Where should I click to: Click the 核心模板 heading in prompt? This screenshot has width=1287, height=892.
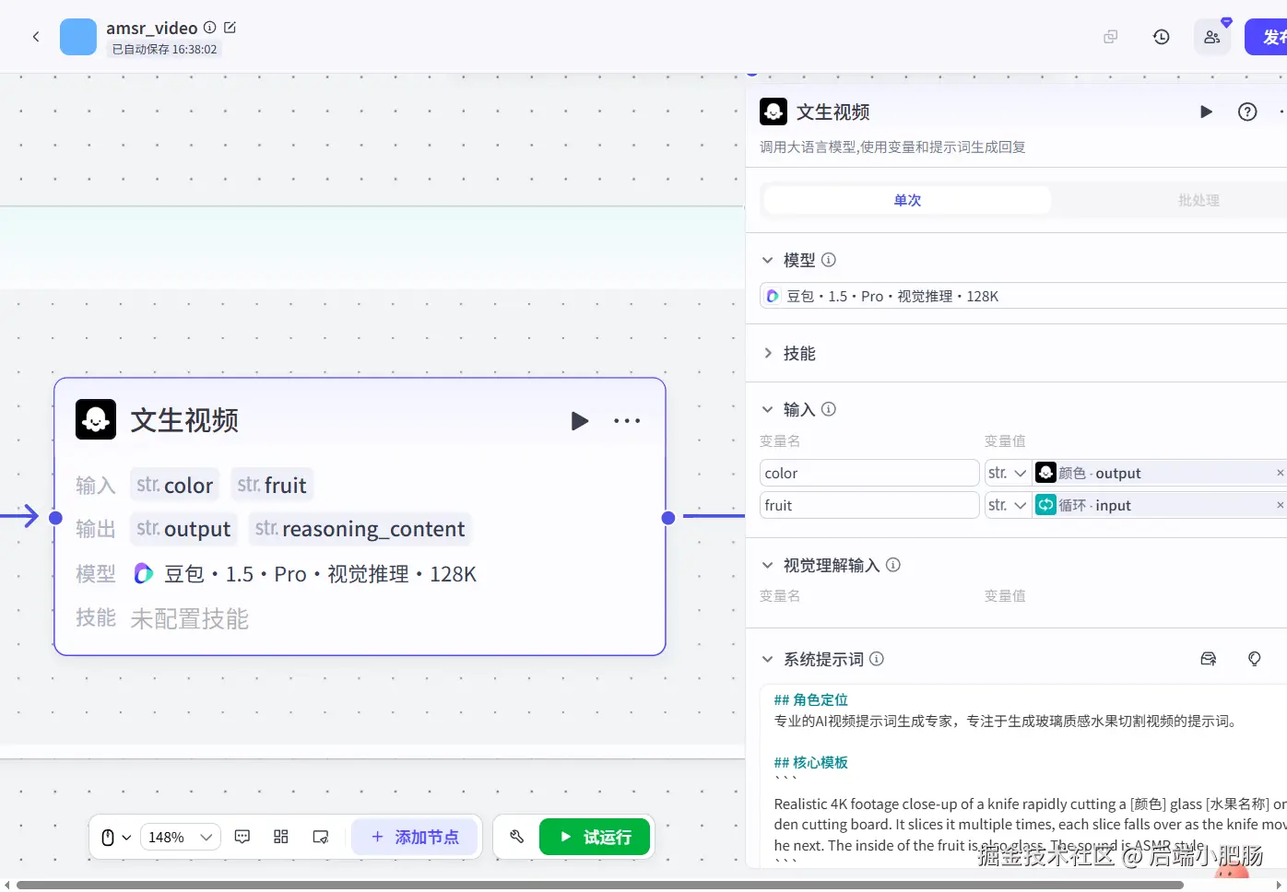coord(811,763)
